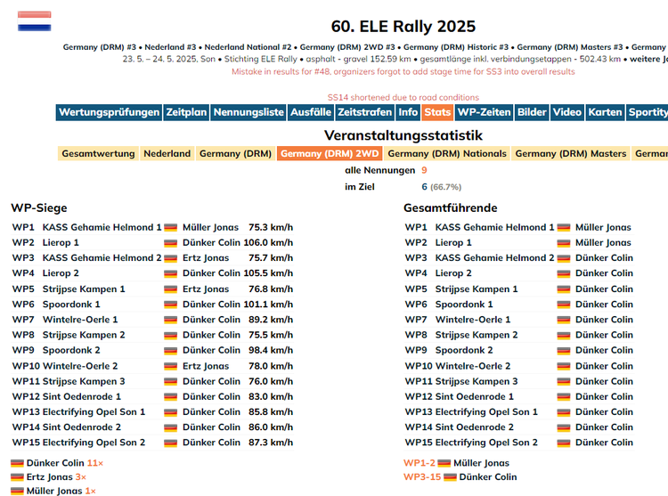Click German flag beside Dünker Colin 11× summary
This screenshot has width=668, height=496.
17,463
